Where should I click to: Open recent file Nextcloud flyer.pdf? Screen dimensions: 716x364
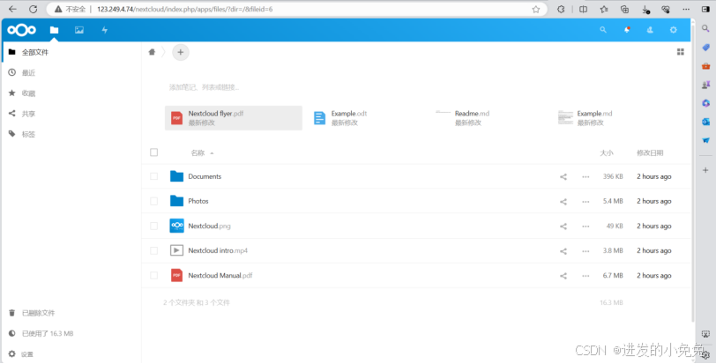234,118
